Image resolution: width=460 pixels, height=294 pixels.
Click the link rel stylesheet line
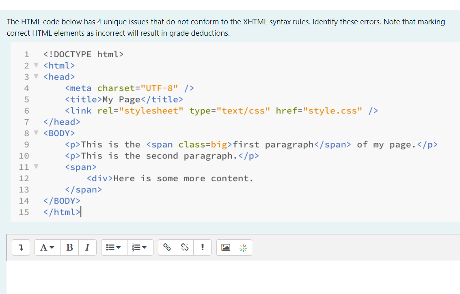point(222,111)
